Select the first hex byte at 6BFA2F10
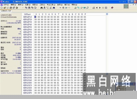137x99 pixels. tap(36, 17)
